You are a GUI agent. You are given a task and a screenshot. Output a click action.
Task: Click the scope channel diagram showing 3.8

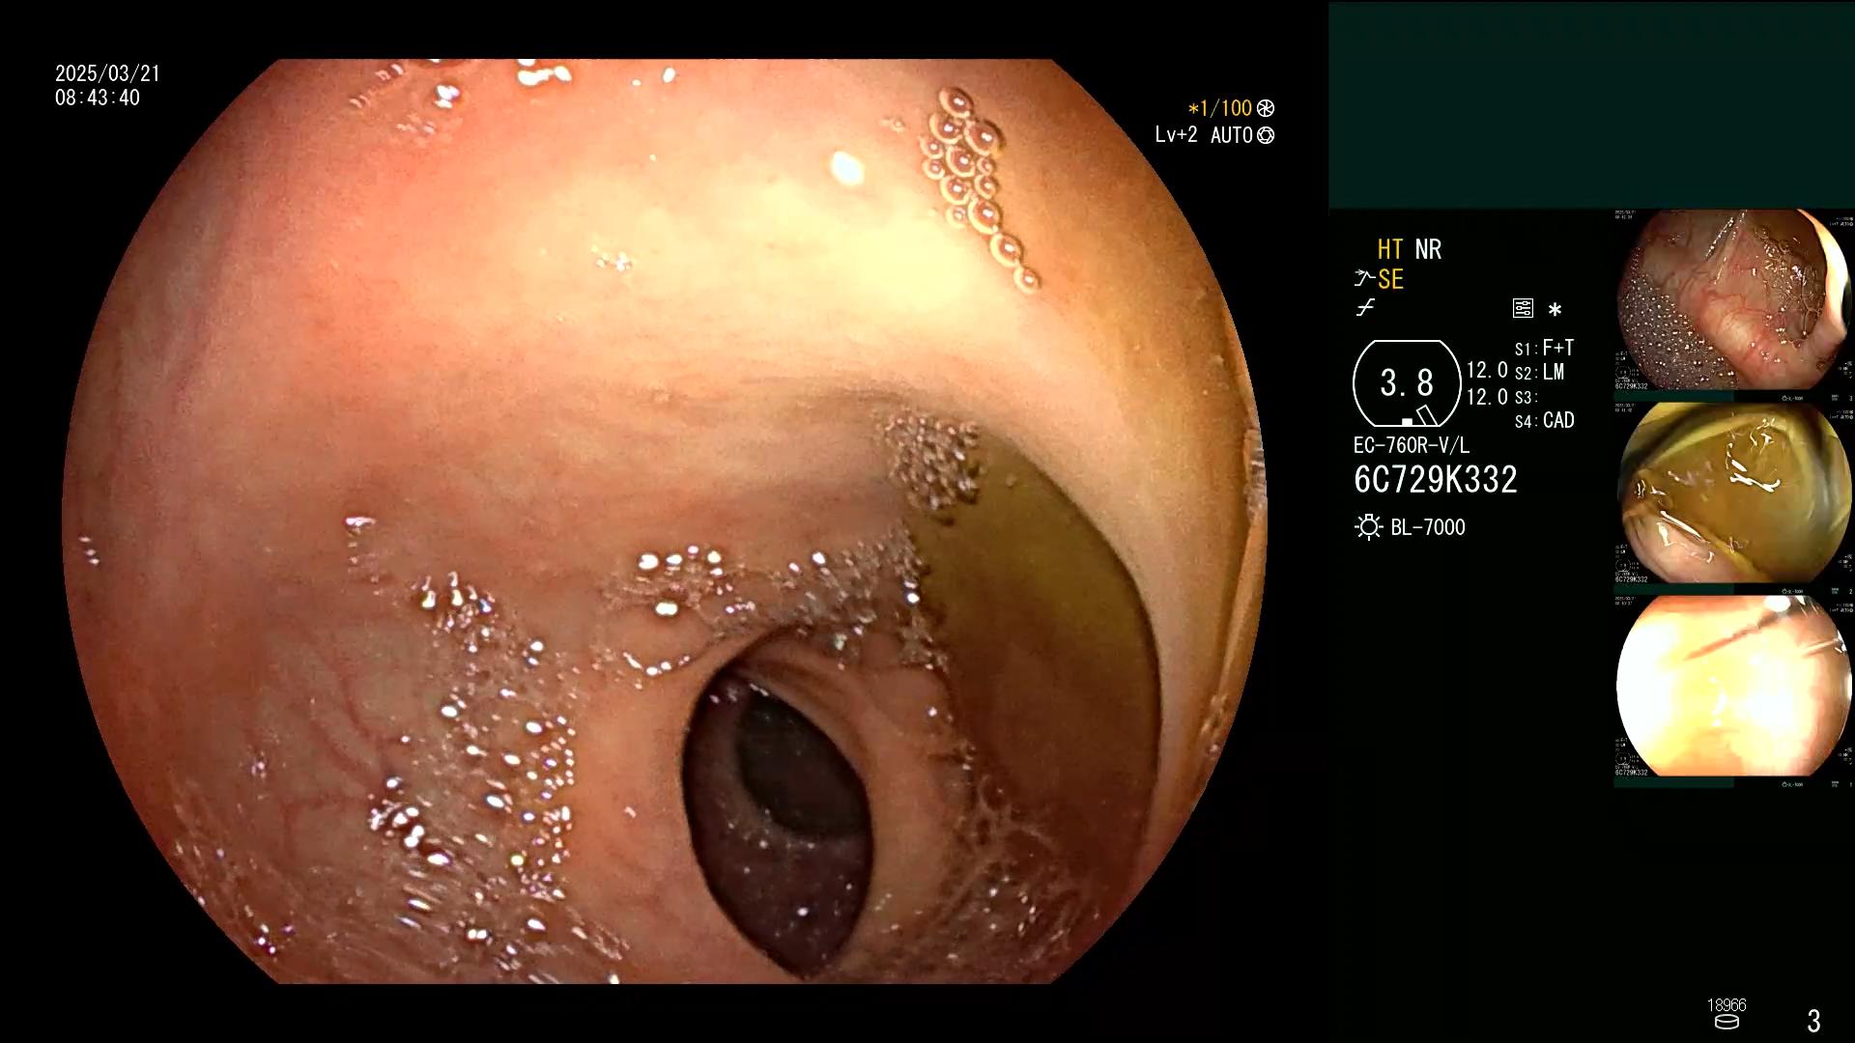[1407, 383]
